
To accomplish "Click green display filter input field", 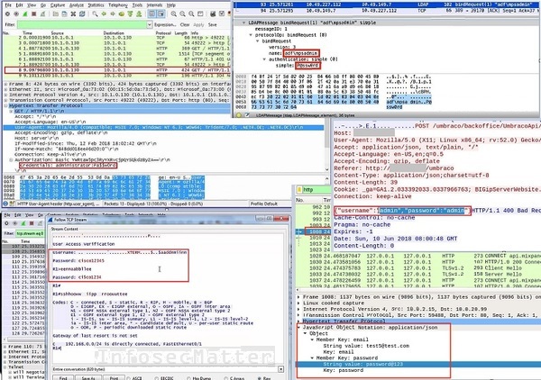I will [x=82, y=25].
